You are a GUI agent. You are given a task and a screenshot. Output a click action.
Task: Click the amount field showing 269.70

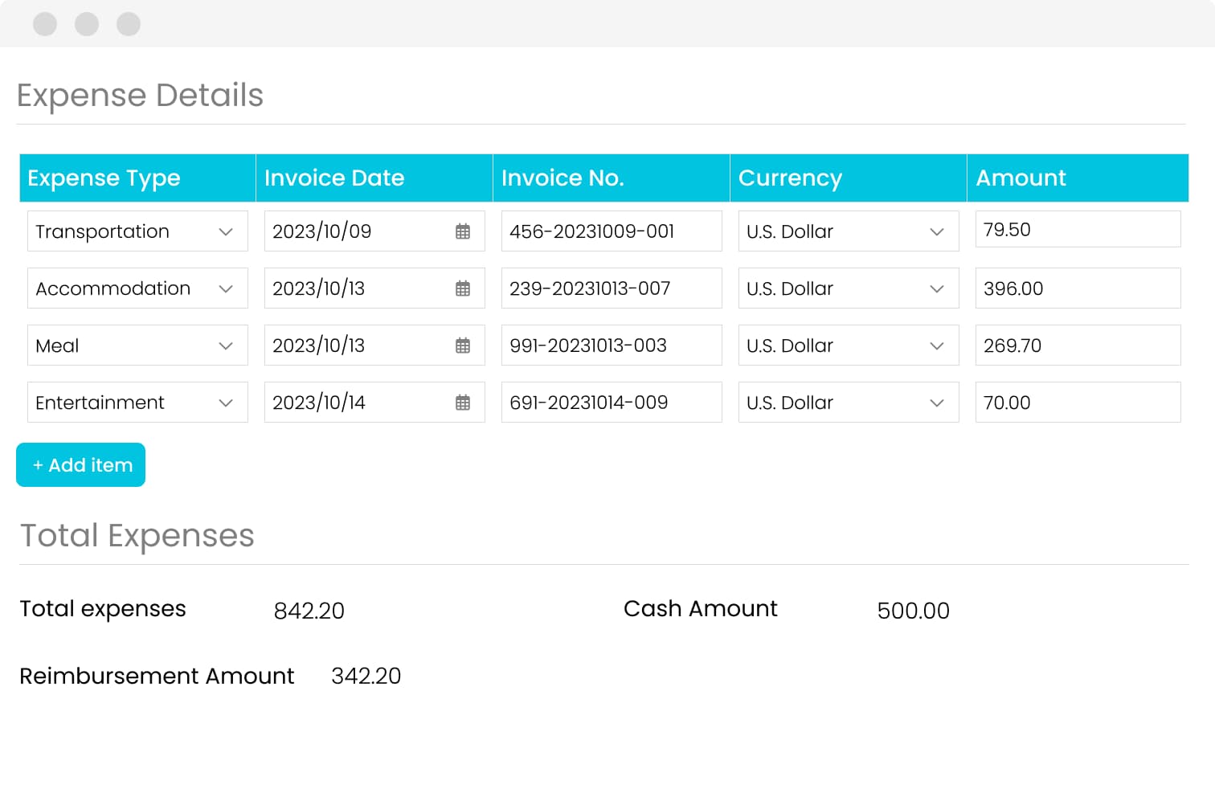point(1077,345)
